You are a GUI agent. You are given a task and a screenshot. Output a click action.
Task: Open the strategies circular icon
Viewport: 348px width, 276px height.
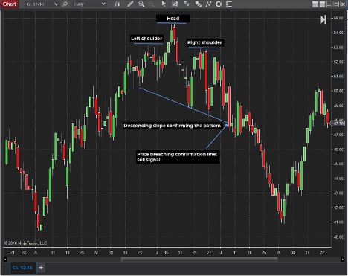tap(219, 4)
